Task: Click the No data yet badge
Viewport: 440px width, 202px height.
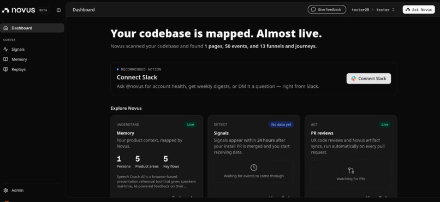Action: pos(281,124)
